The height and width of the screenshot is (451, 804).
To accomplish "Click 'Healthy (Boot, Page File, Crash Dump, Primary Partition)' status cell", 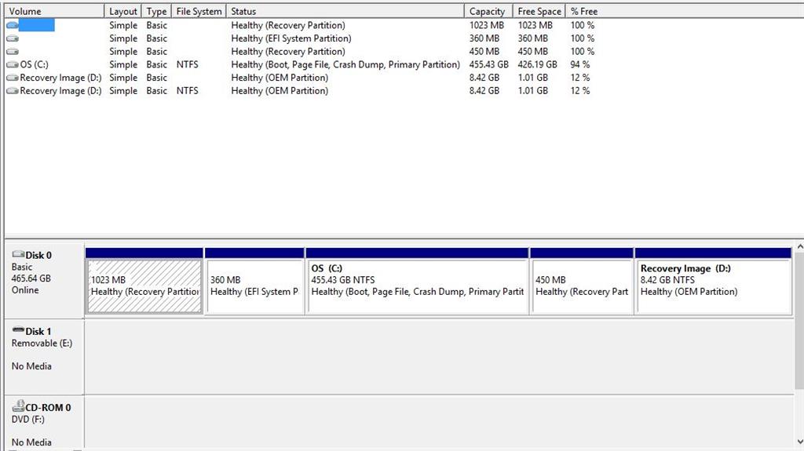I will (x=345, y=64).
